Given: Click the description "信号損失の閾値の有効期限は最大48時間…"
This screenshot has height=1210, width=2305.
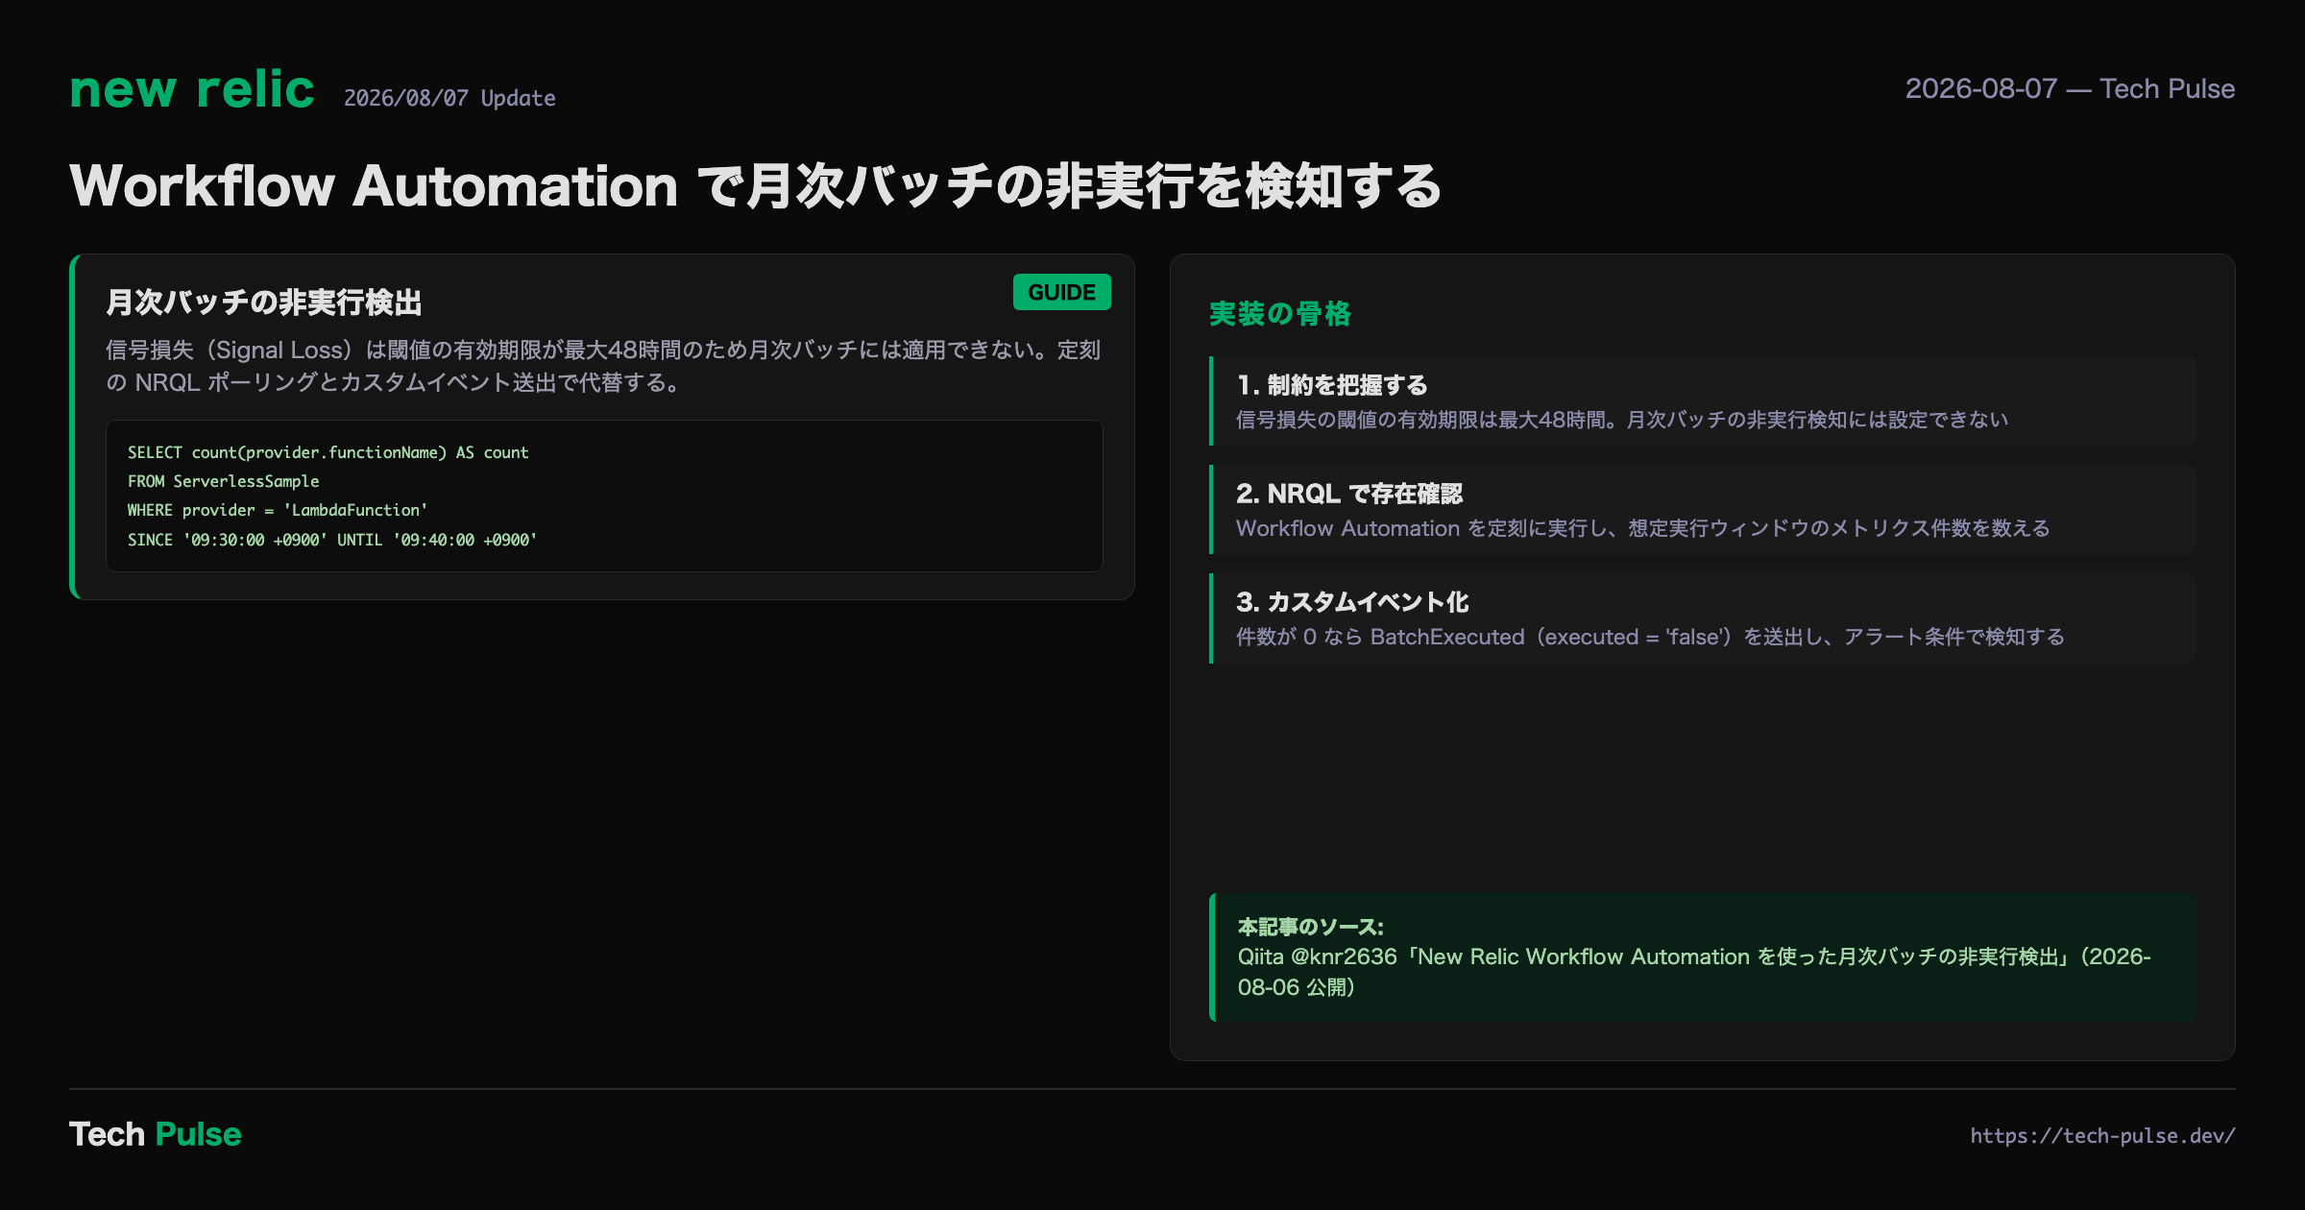Looking at the screenshot, I should coord(1622,420).
